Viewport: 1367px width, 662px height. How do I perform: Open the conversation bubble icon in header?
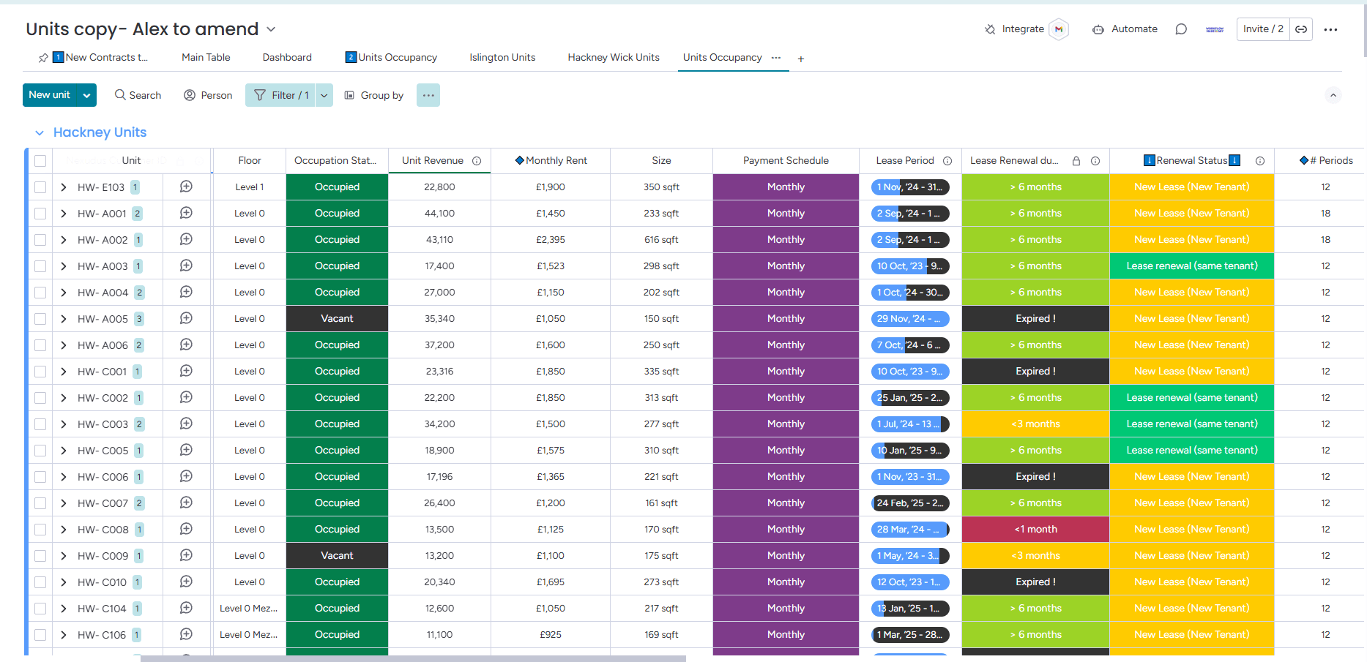[x=1181, y=29]
